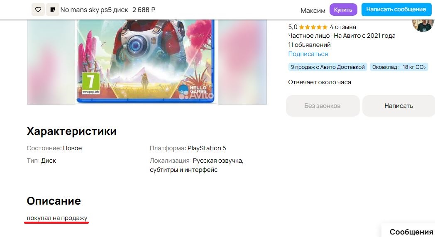Click the покупал на продажу description text

57,218
